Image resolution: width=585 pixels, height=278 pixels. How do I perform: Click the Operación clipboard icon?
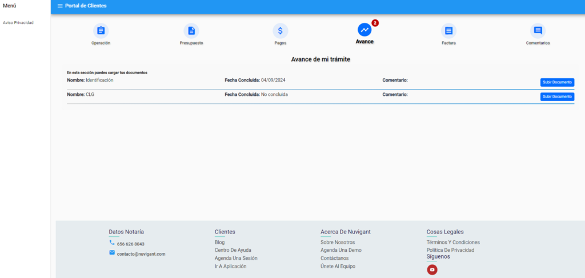coord(101,31)
